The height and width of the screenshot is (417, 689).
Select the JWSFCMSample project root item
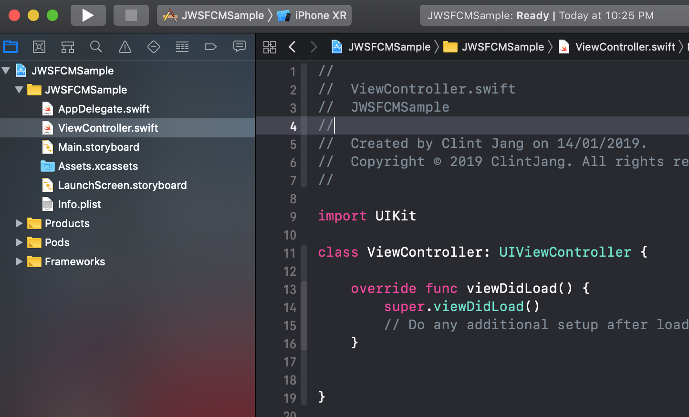click(127, 71)
